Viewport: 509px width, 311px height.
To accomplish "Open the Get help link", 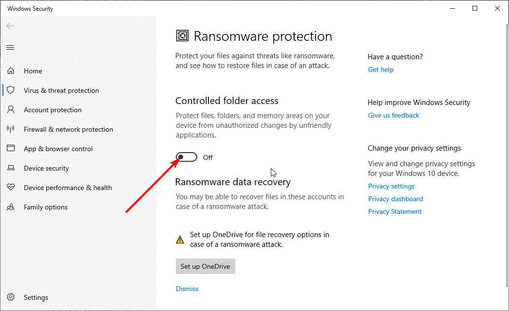I will [381, 69].
